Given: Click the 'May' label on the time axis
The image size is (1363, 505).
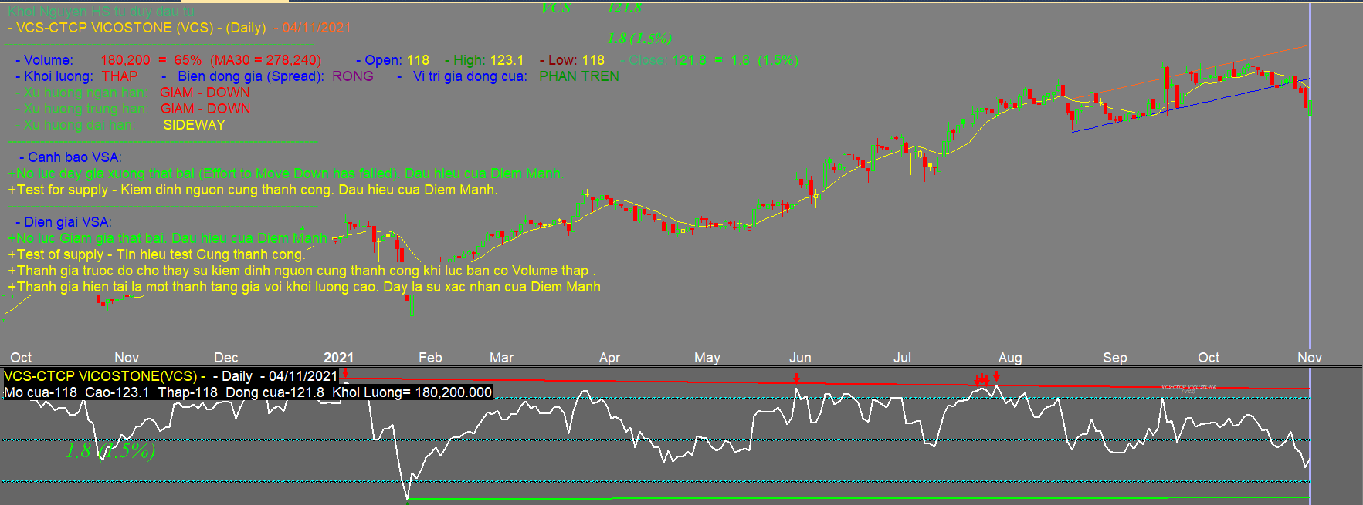Looking at the screenshot, I should pyautogui.click(x=707, y=358).
